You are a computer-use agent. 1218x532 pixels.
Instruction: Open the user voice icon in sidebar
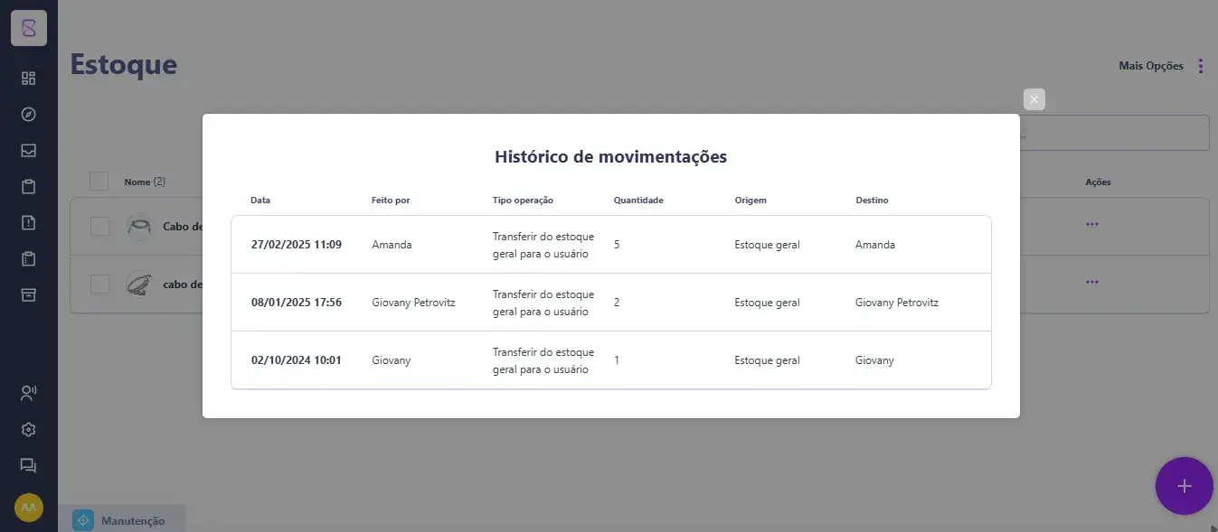28,393
